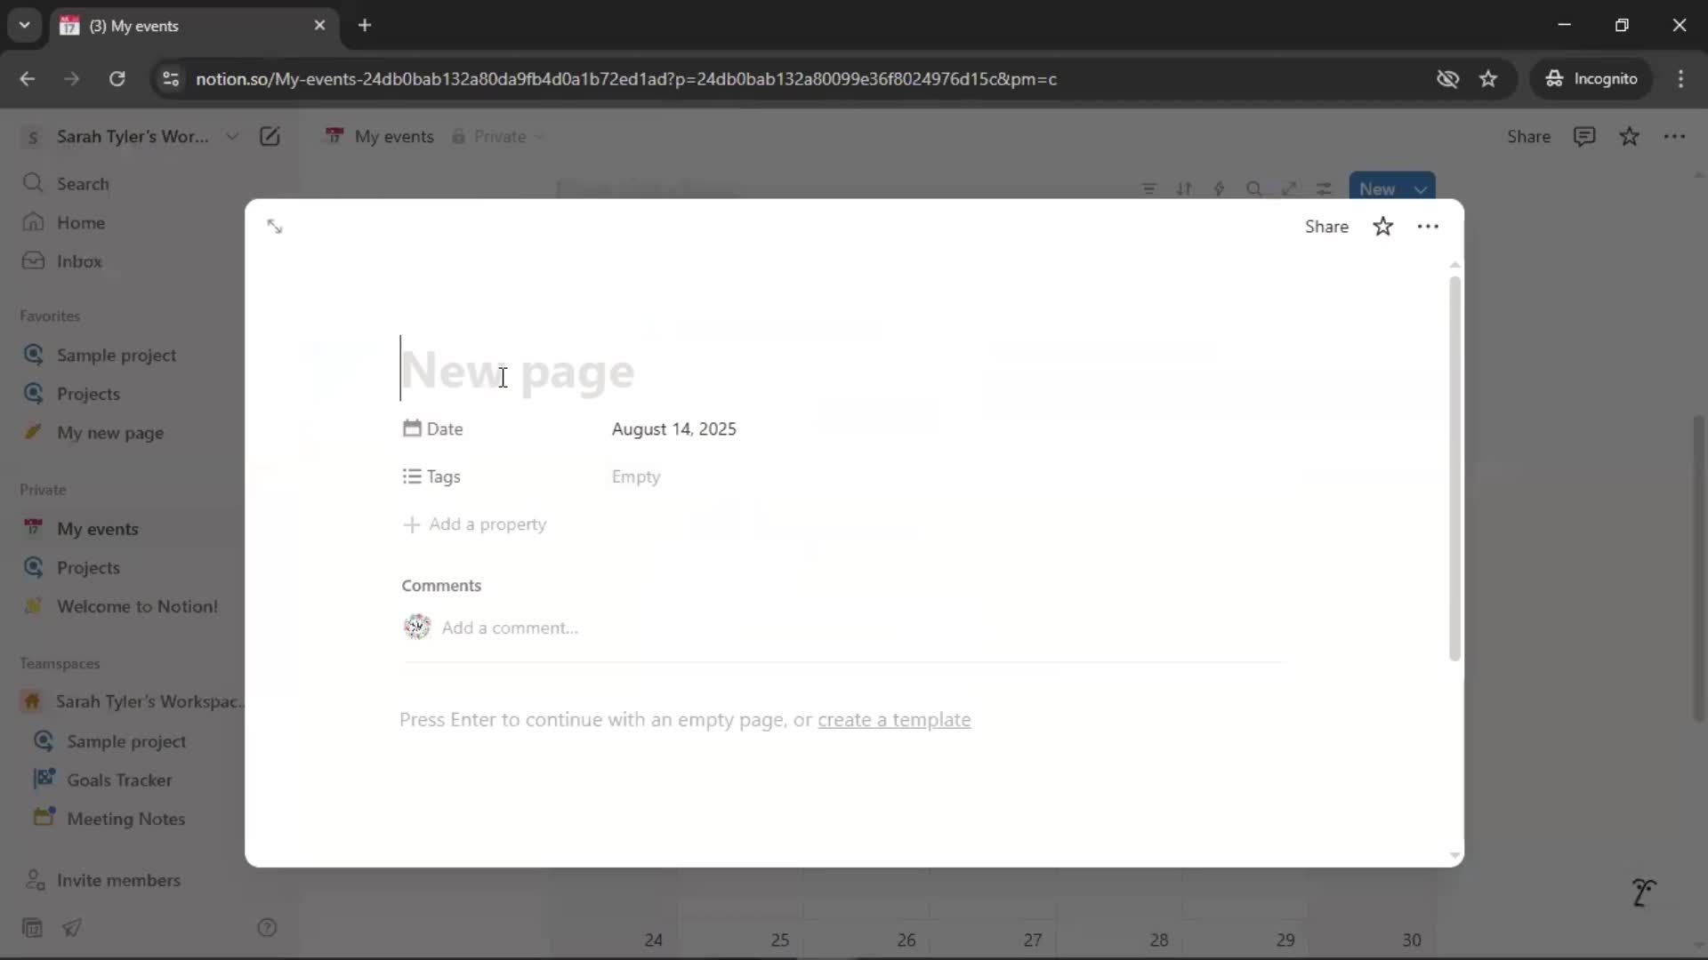
Task: Open the help question mark icon
Action: pyautogui.click(x=267, y=928)
